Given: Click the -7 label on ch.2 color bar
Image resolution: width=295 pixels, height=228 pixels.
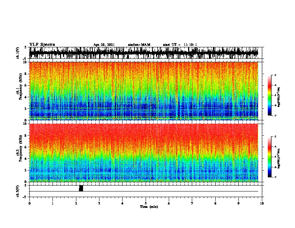Looking at the screenshot, I should pos(275,177).
